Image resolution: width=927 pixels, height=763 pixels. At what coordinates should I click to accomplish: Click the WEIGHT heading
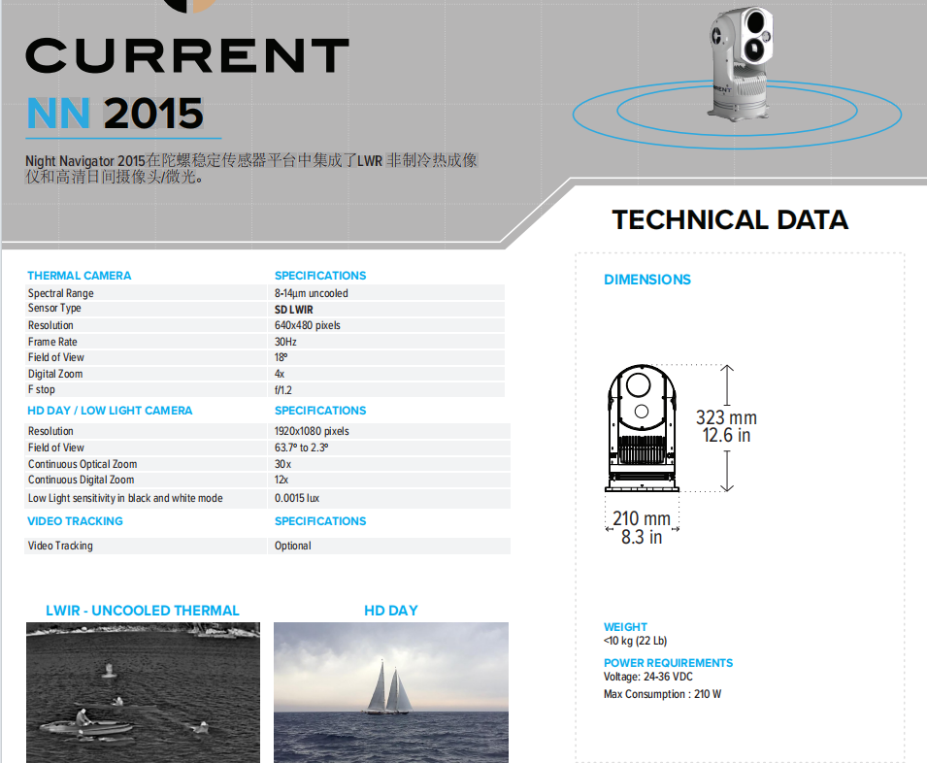(625, 627)
